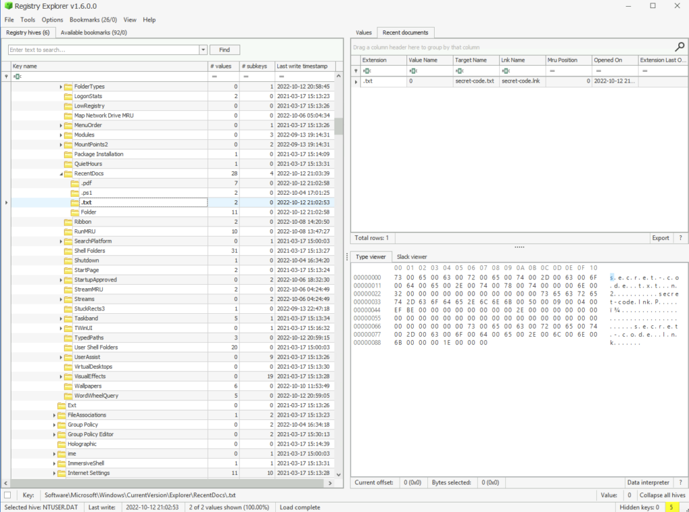Viewport: 689px width, 512px height.
Task: Sort by Key name column header
Action: coord(109,67)
